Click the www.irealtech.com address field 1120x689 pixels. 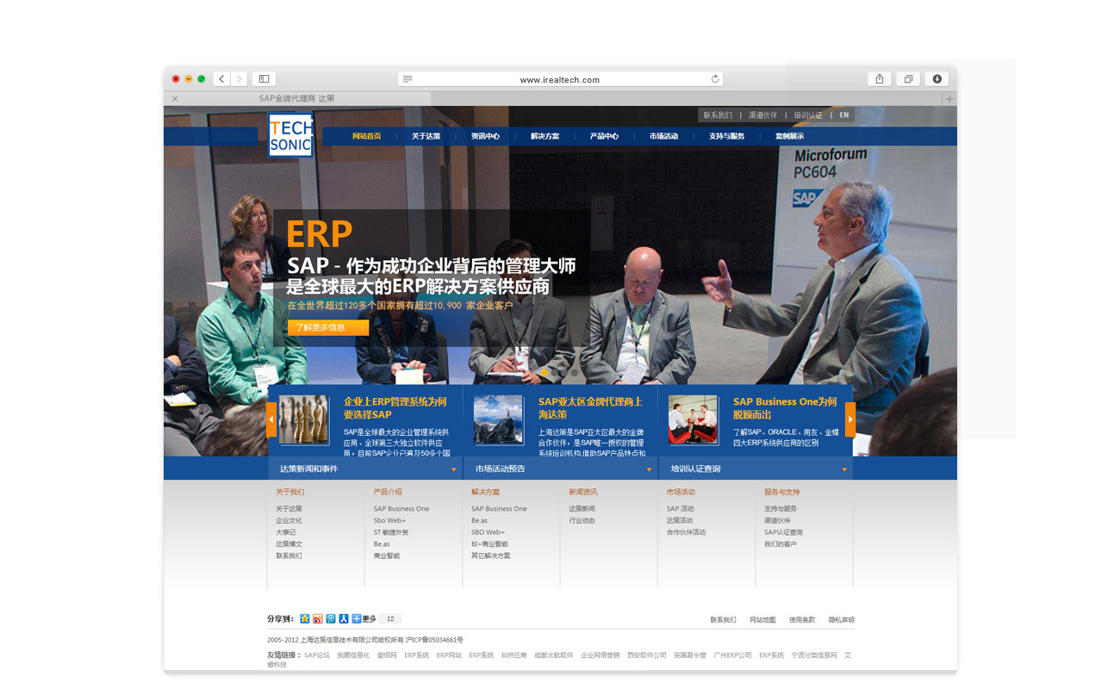[x=560, y=79]
